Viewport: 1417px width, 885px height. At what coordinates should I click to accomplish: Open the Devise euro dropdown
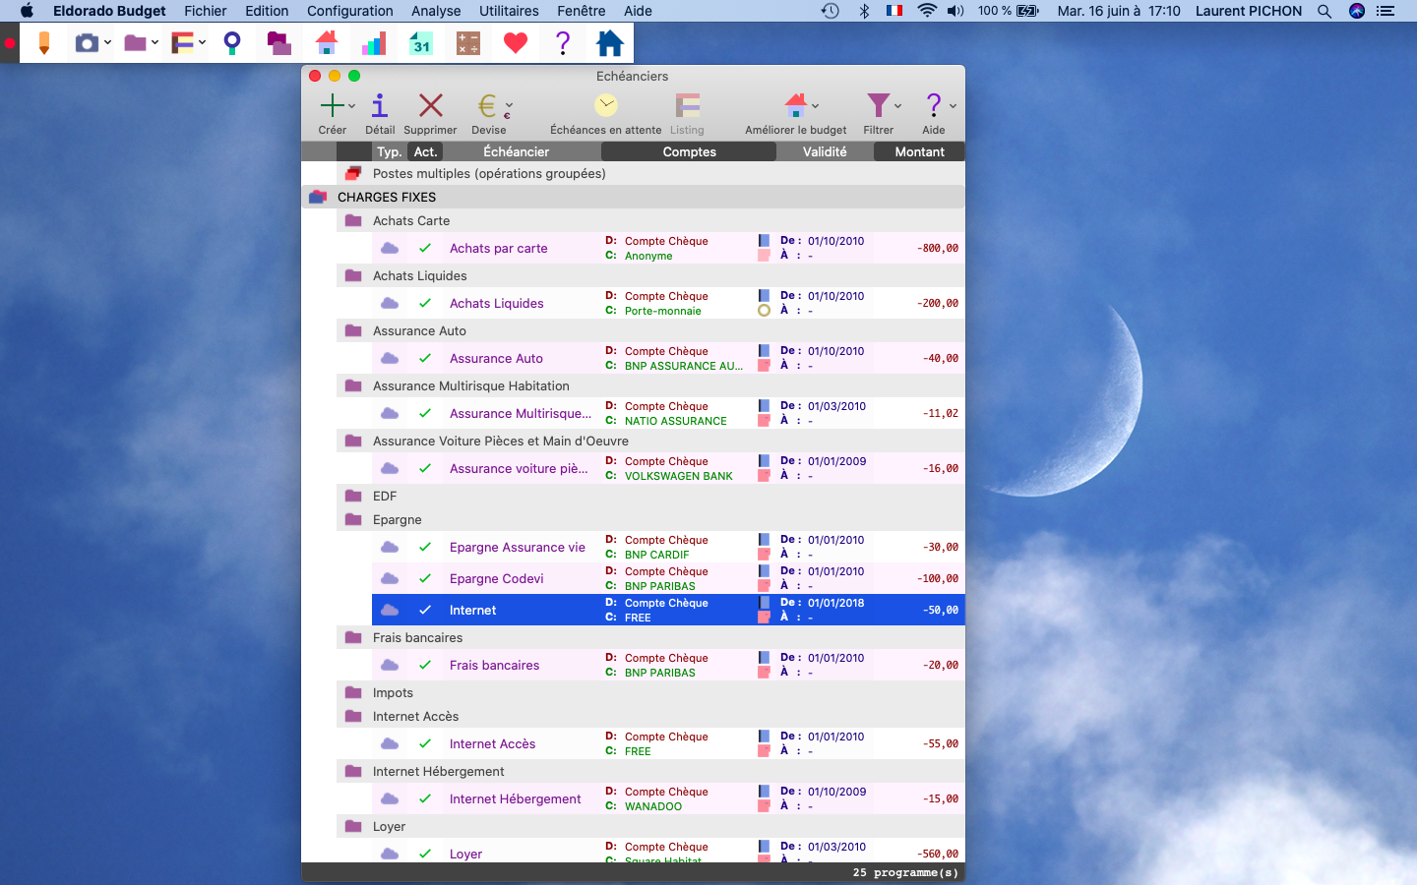click(494, 105)
